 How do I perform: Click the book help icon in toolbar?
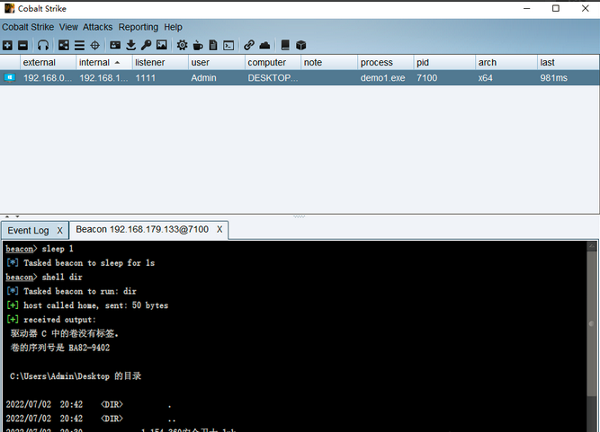click(x=285, y=46)
